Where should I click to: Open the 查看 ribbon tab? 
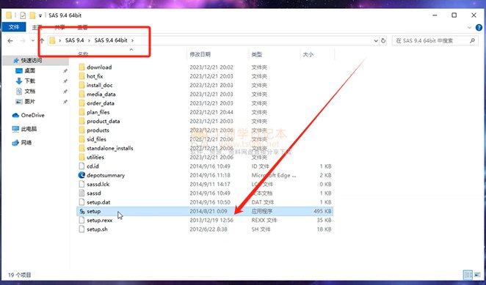click(82, 28)
